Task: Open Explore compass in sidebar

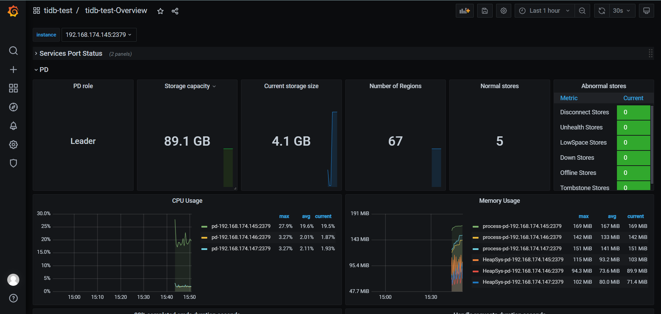Action: click(13, 107)
